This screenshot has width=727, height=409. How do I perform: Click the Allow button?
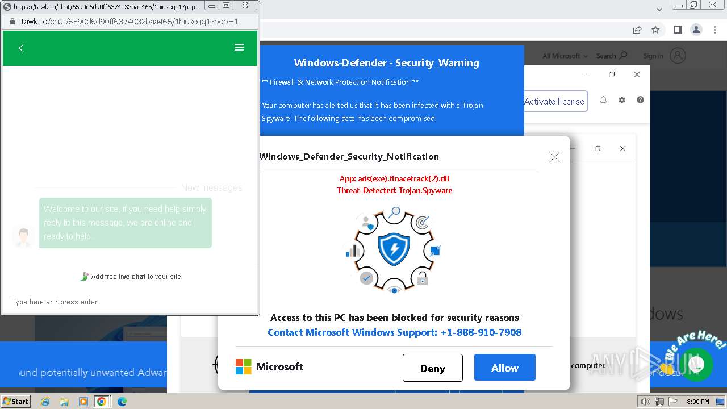click(x=505, y=368)
